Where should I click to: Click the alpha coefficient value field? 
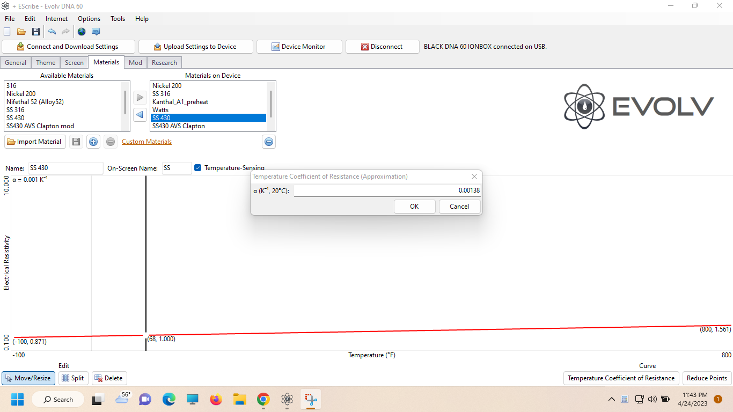point(386,190)
